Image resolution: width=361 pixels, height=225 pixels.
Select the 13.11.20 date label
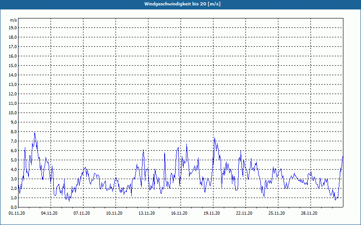tap(147, 213)
